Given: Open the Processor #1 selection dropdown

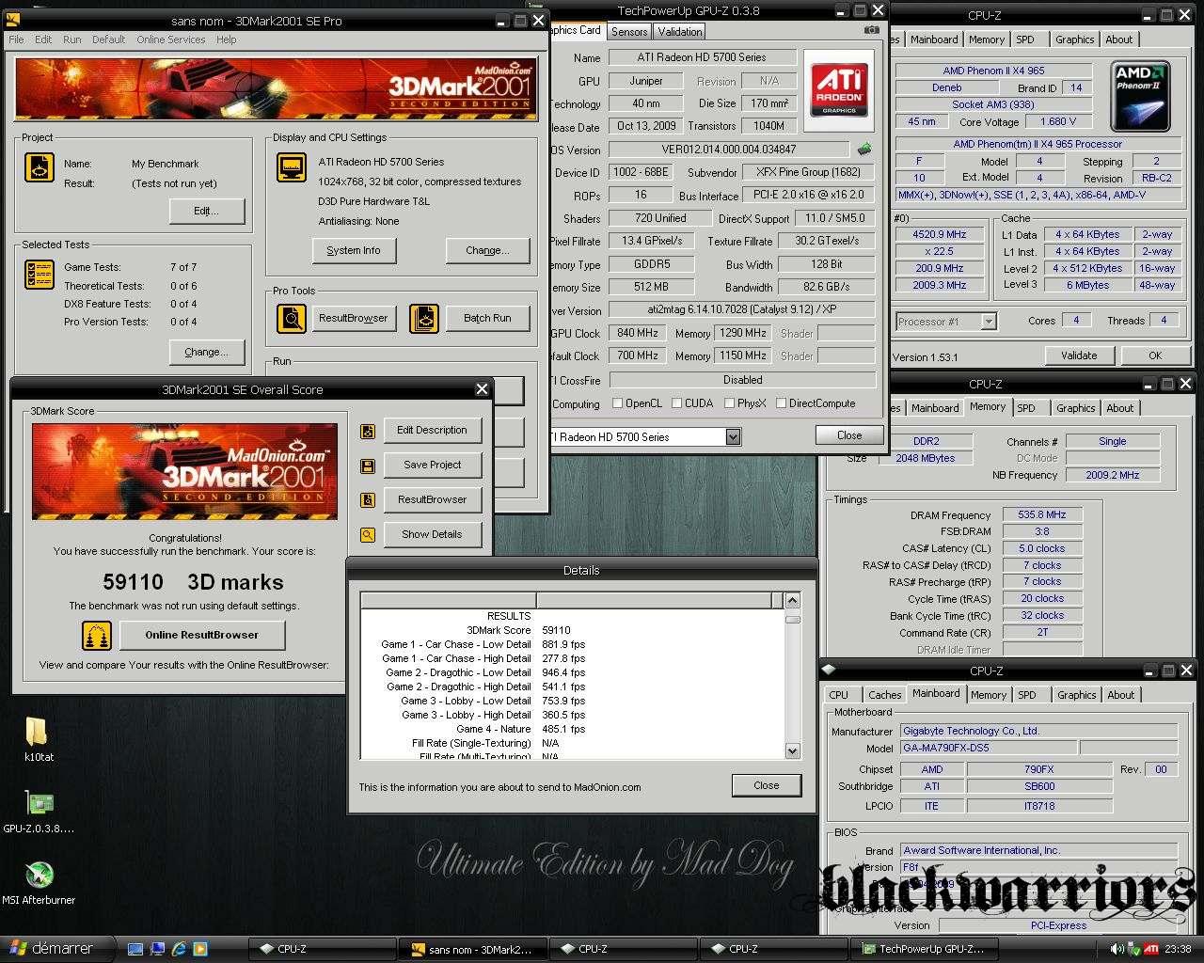Looking at the screenshot, I should tap(988, 322).
